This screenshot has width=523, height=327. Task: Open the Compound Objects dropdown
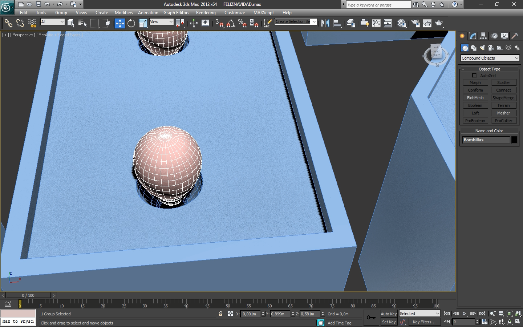(490, 58)
